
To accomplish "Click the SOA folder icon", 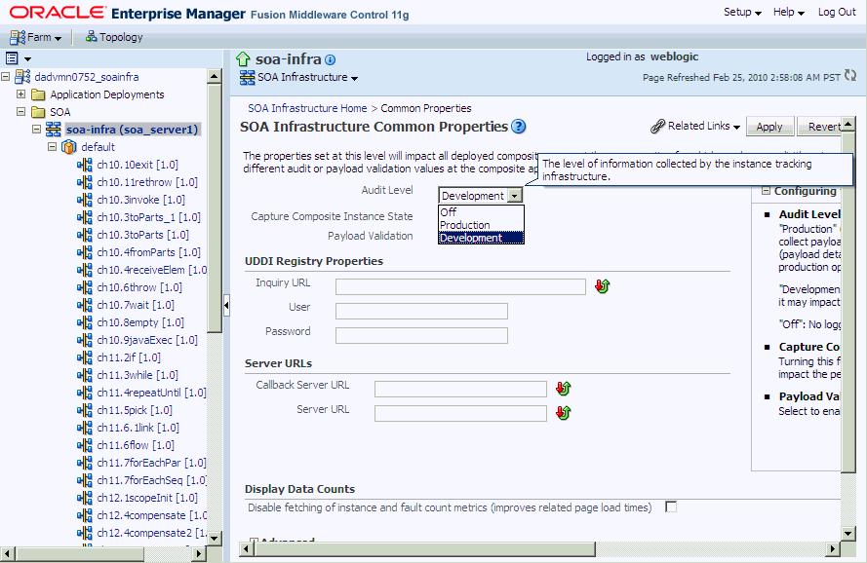I will point(38,112).
